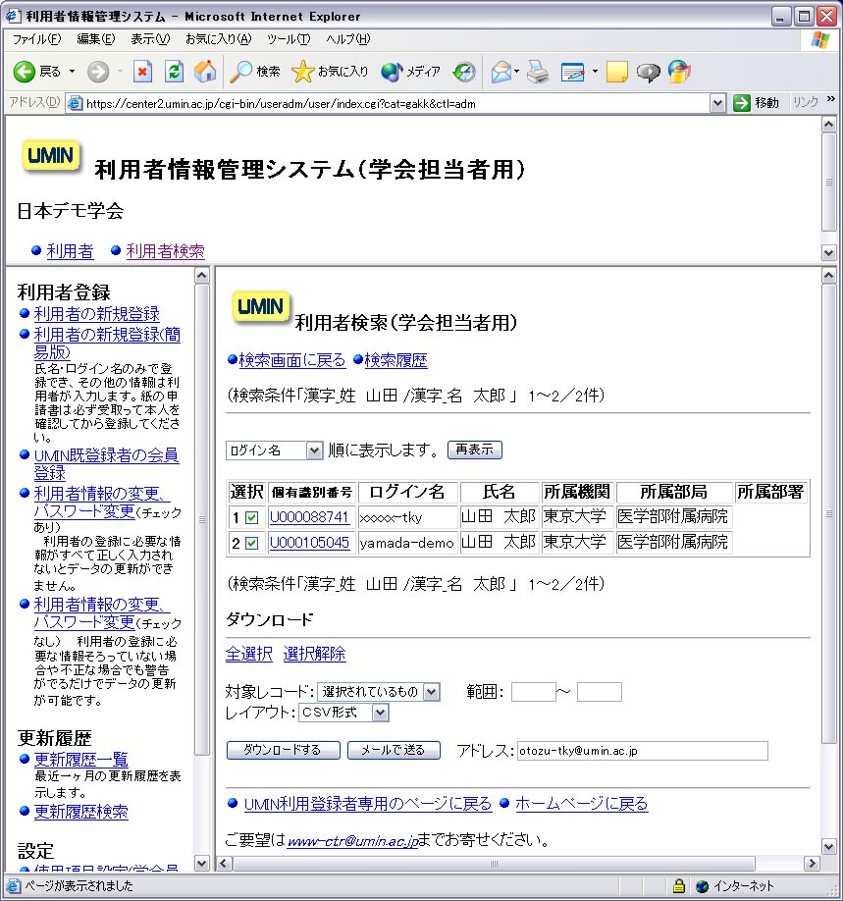The height and width of the screenshot is (901, 843).
Task: Click the Print toolbar icon
Action: tap(537, 72)
